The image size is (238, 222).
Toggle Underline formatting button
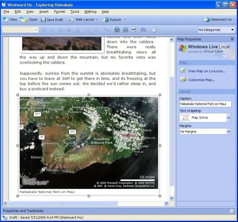(61, 30)
